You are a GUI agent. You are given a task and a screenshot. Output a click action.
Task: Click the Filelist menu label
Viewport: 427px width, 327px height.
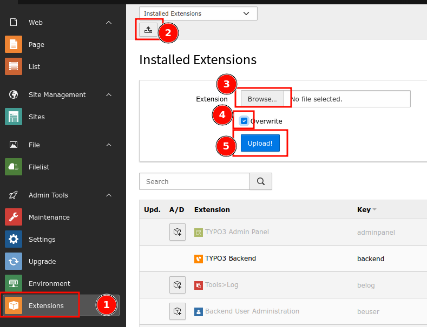(x=39, y=167)
